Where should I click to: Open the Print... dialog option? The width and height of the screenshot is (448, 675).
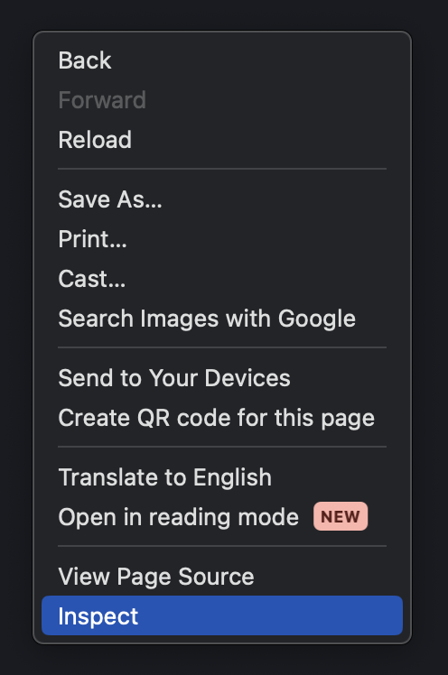222,239
